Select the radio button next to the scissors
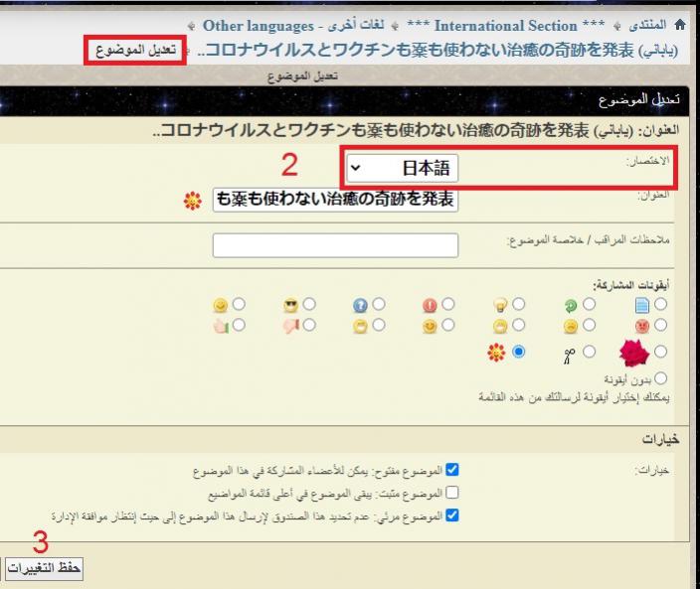This screenshot has height=589, width=700. coord(589,352)
